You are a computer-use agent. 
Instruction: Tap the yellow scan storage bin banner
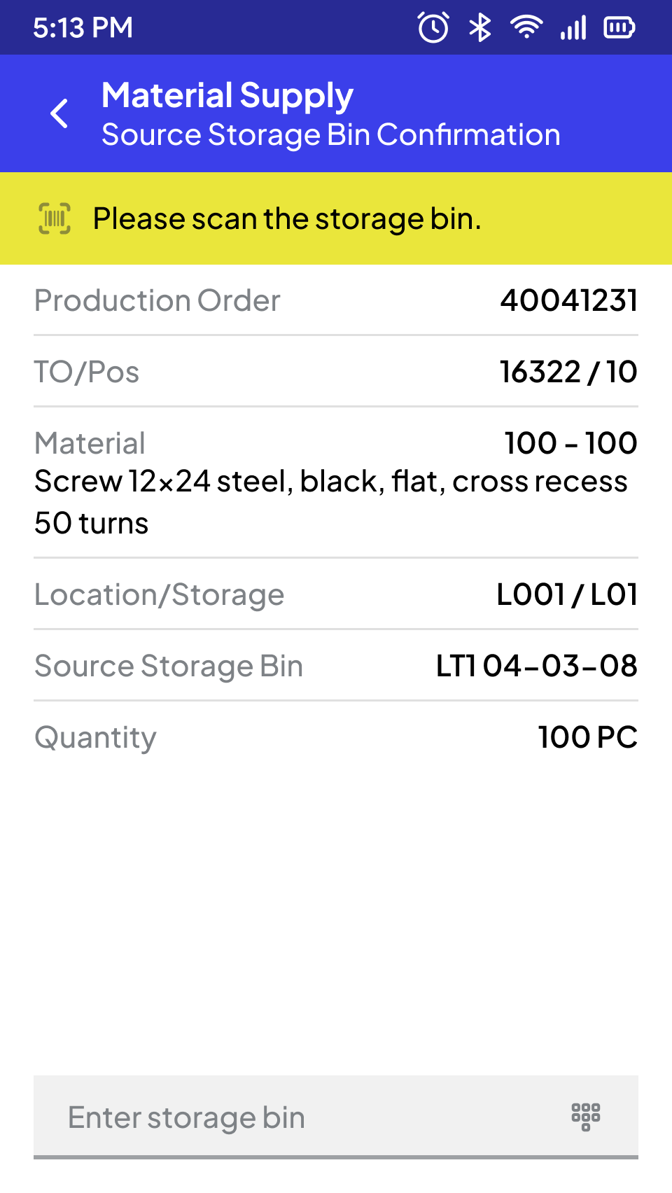(x=336, y=218)
